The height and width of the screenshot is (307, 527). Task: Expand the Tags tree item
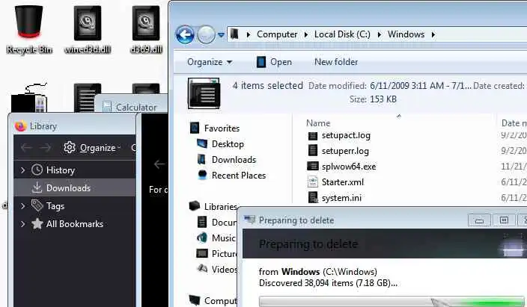pyautogui.click(x=23, y=206)
